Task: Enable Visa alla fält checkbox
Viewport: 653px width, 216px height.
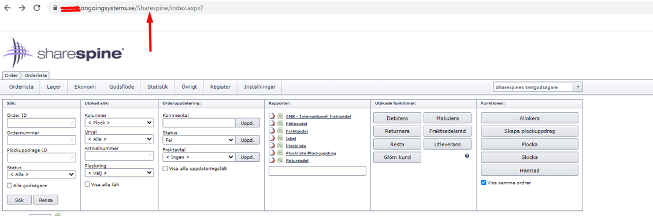Action: point(87,184)
